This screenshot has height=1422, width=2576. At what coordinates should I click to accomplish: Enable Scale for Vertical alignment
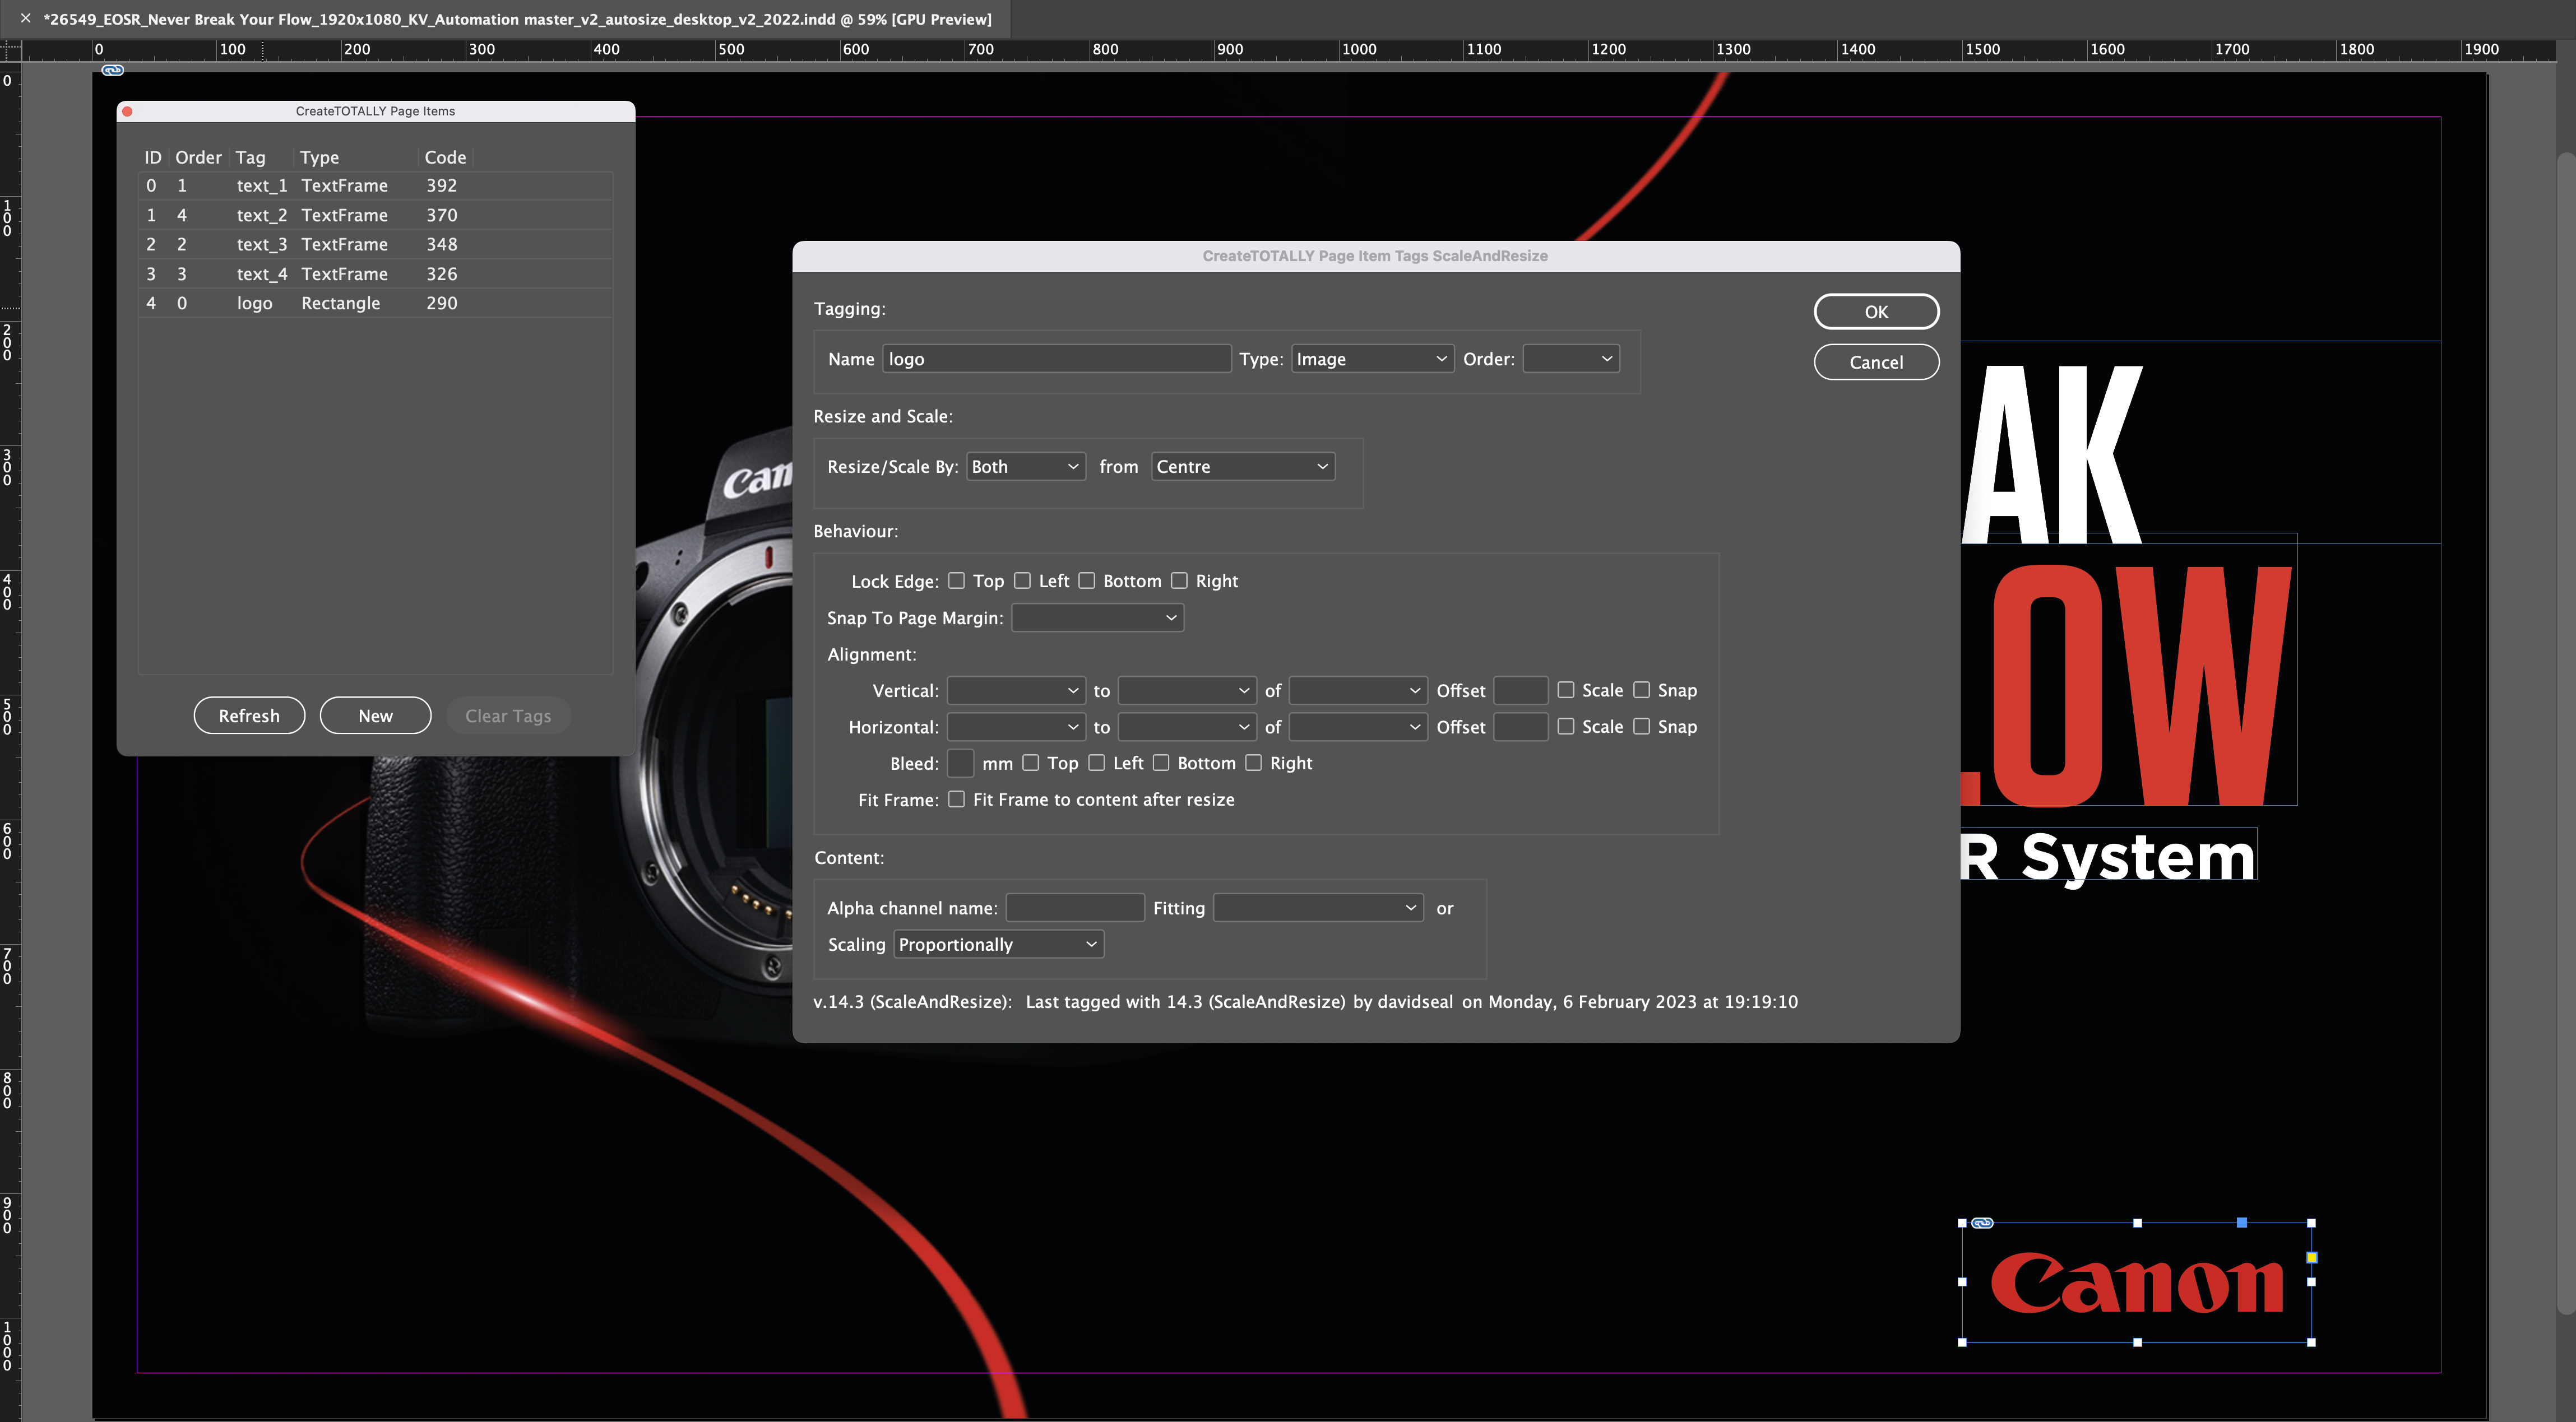point(1566,690)
